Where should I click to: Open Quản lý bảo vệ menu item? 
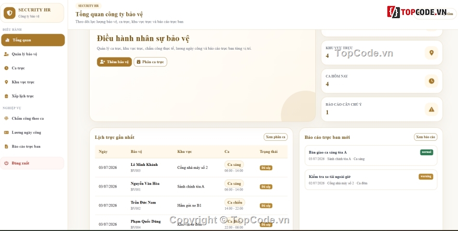click(33, 54)
